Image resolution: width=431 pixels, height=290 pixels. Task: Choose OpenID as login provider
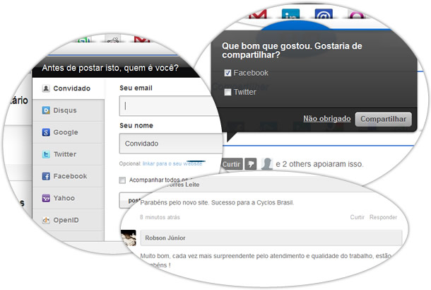pyautogui.click(x=68, y=220)
